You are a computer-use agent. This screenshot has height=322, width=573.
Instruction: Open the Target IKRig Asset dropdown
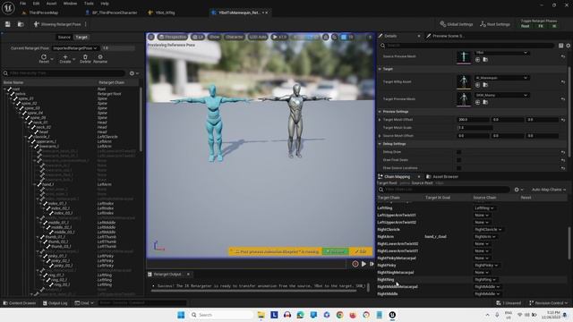pyautogui.click(x=501, y=78)
